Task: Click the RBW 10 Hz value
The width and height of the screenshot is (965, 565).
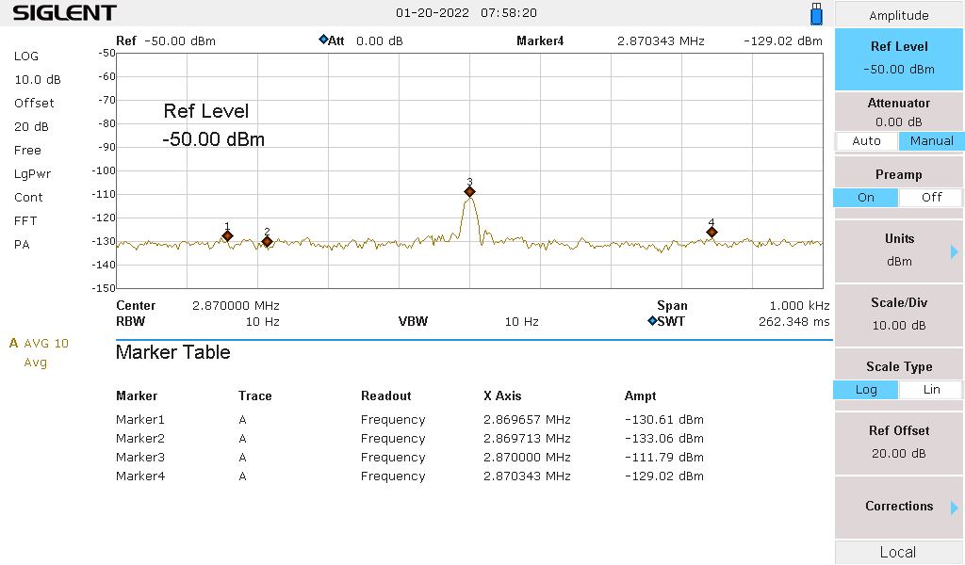Action: [x=263, y=321]
